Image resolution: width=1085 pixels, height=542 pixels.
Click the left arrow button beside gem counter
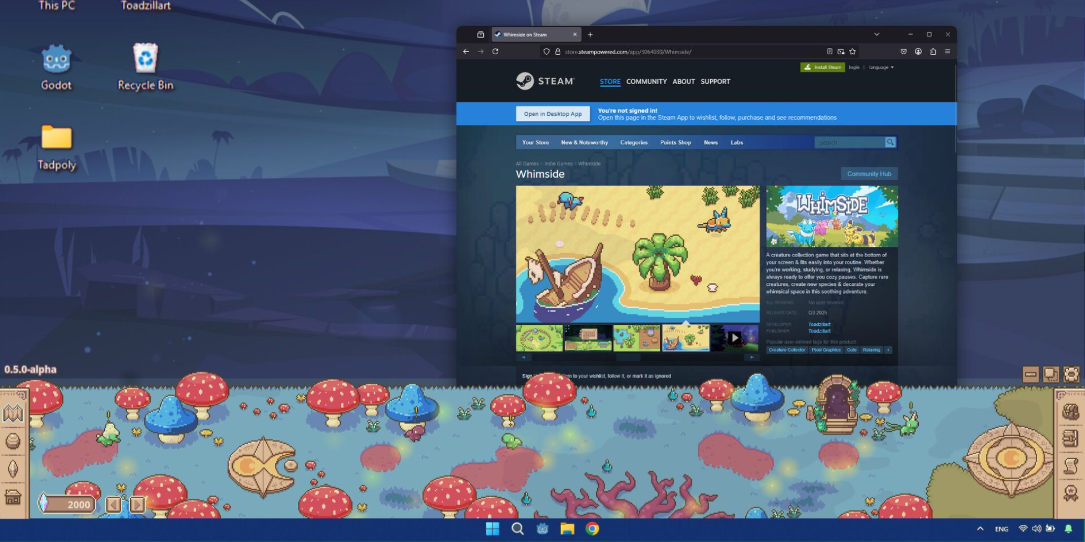pyautogui.click(x=113, y=504)
